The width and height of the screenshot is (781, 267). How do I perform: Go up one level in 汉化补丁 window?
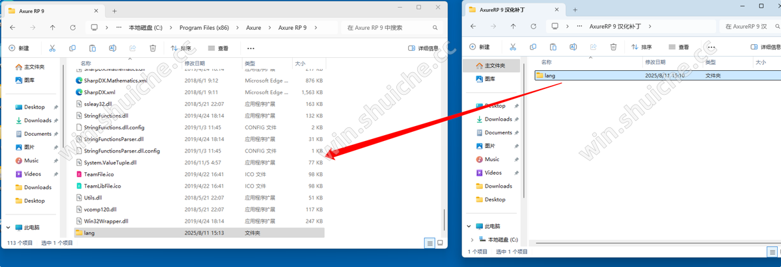click(513, 27)
